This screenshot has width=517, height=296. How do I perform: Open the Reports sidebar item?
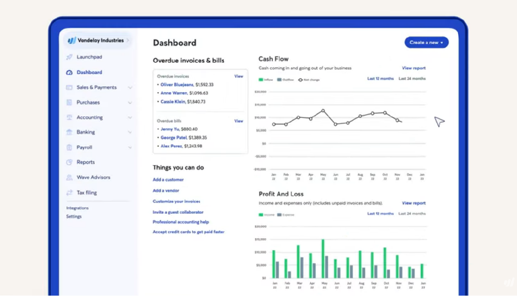[86, 162]
